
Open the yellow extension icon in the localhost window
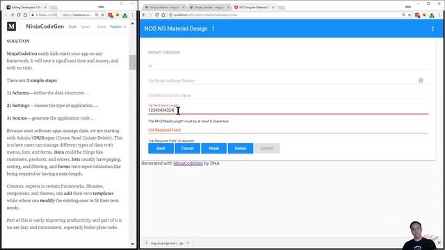pyautogui.click(x=424, y=15)
